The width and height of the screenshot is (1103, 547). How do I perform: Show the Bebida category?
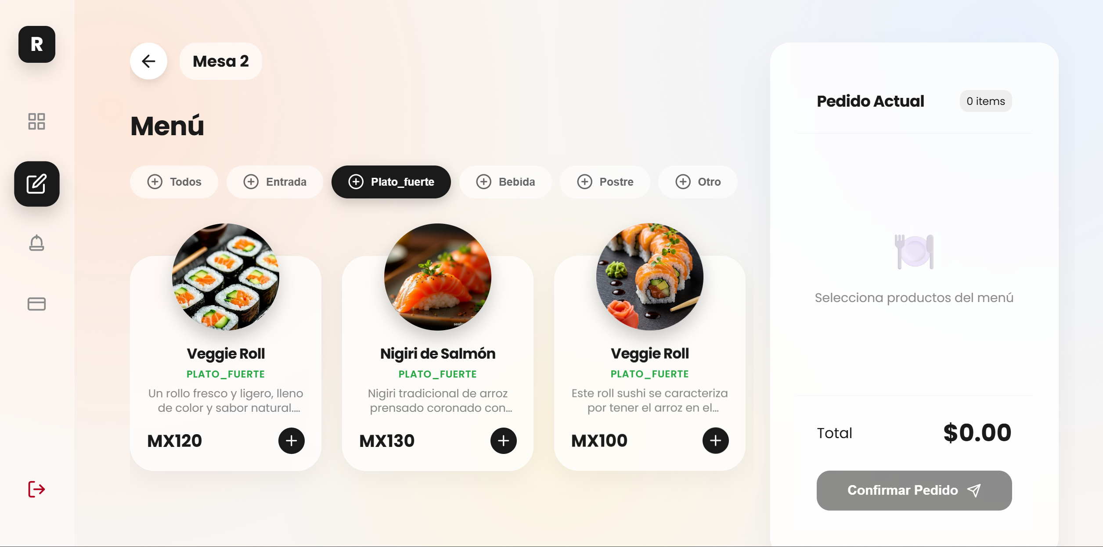(x=505, y=182)
